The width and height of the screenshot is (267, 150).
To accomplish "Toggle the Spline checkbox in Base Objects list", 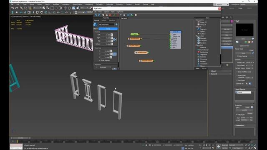I will [237, 92].
